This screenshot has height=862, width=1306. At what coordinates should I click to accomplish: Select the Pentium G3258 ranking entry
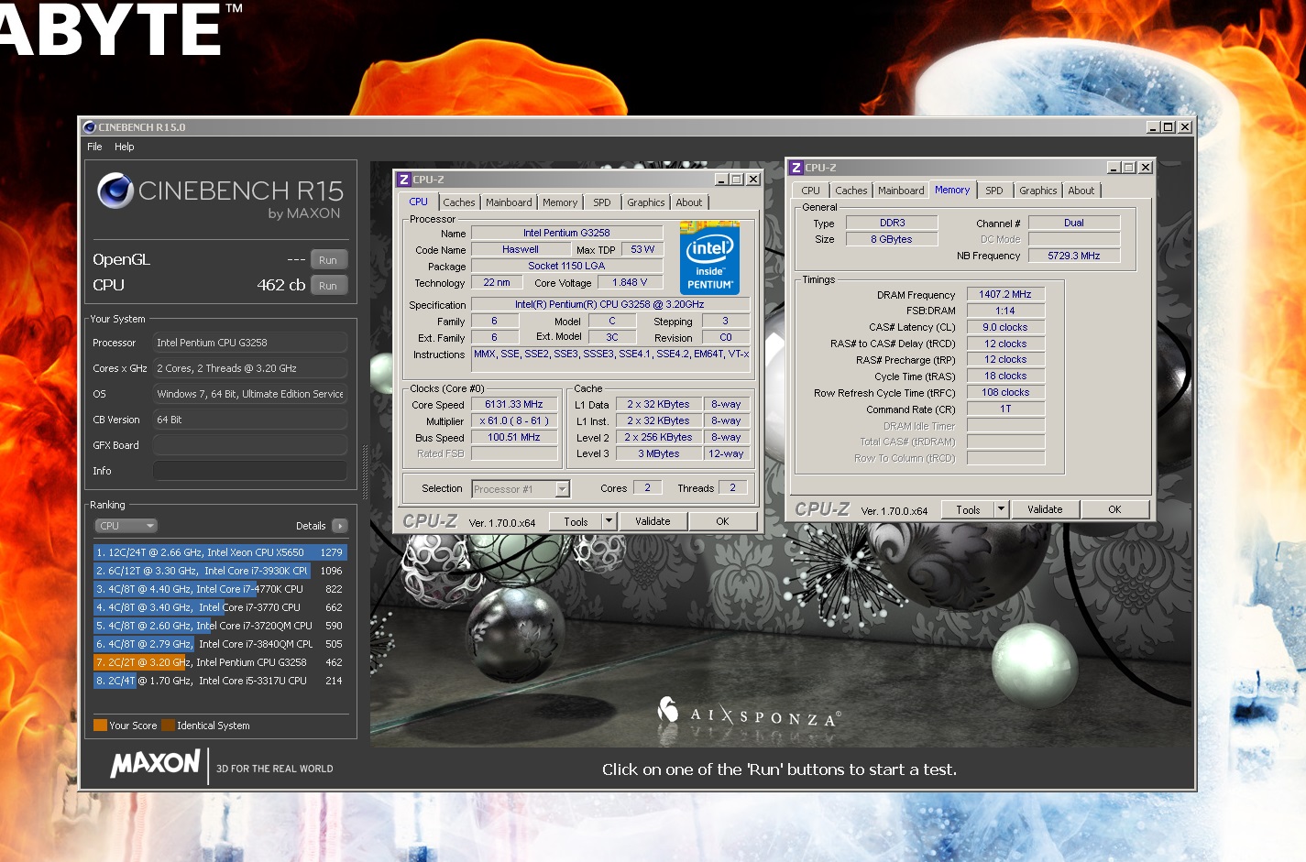220,662
